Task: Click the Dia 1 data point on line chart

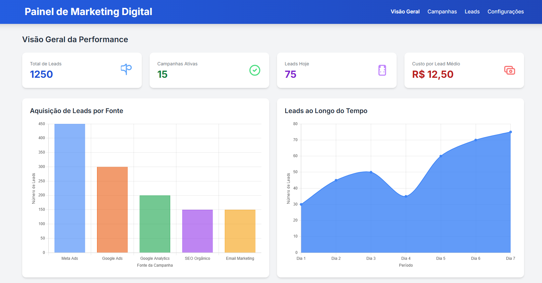Action: pos(301,204)
